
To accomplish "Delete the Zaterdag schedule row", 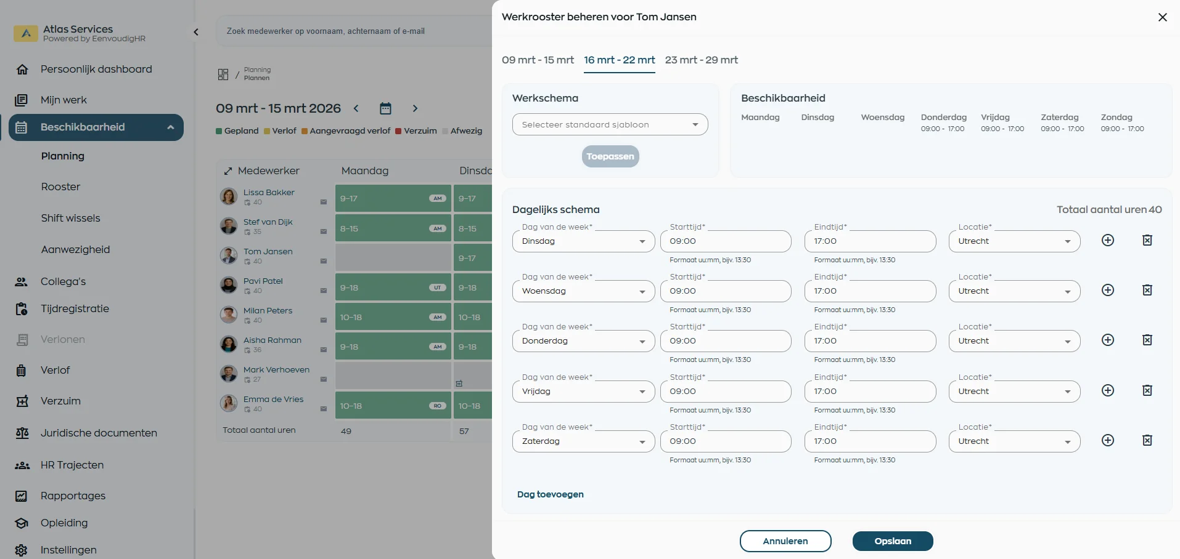I will 1147,440.
